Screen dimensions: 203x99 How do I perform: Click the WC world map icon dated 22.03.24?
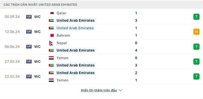[x=29, y=76]
